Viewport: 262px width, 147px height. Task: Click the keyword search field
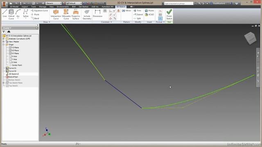pyautogui.click(x=178, y=3)
